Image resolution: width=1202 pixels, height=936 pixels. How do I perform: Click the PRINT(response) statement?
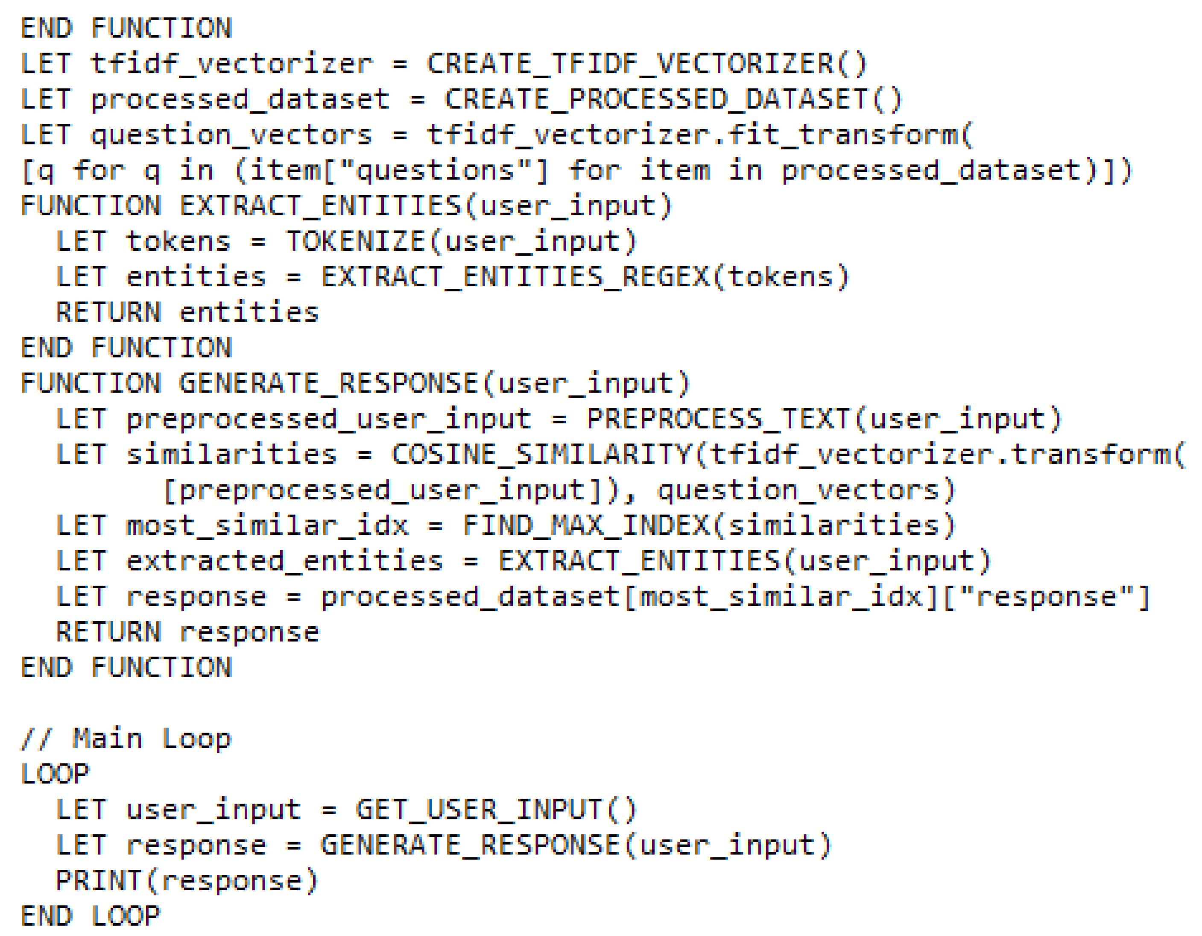click(188, 881)
